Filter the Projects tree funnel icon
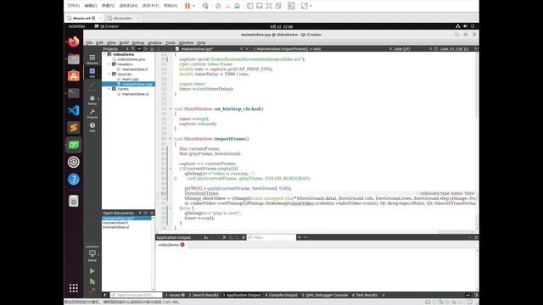The height and width of the screenshot is (305, 543). 132,49
